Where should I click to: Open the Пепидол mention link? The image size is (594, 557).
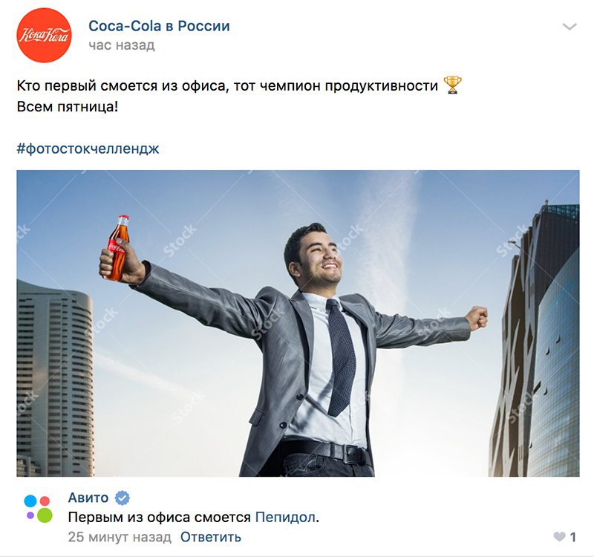pyautogui.click(x=286, y=517)
